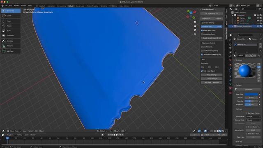Enable Use Materials checkbox
This screenshot has height=148, width=263.
(202, 47)
